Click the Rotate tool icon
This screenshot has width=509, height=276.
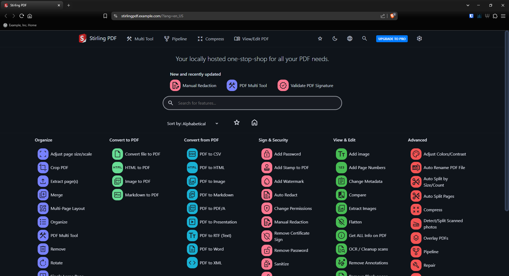point(43,263)
